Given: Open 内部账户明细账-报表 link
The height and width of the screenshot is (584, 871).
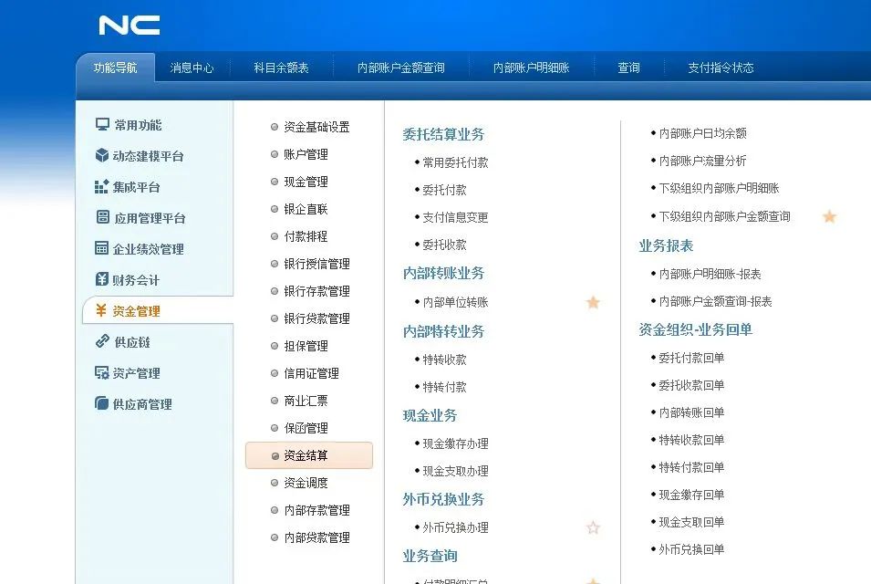Looking at the screenshot, I should click(x=710, y=274).
